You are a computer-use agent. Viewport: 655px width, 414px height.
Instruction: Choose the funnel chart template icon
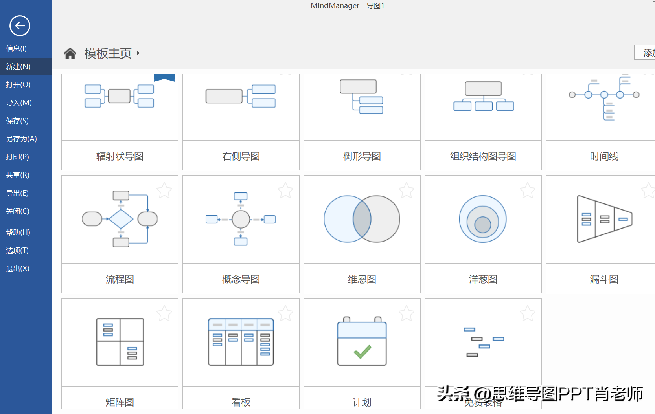click(x=605, y=219)
